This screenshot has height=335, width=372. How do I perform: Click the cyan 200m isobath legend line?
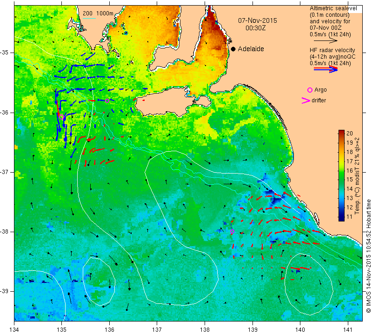click(x=89, y=18)
